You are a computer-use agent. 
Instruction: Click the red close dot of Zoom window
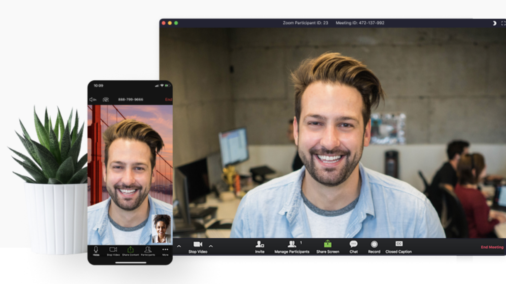pyautogui.click(x=163, y=23)
